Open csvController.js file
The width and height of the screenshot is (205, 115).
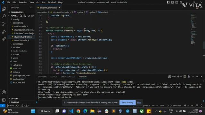pos(21,26)
